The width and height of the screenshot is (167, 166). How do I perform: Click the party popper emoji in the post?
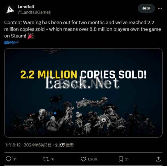pyautogui.click(x=30, y=36)
